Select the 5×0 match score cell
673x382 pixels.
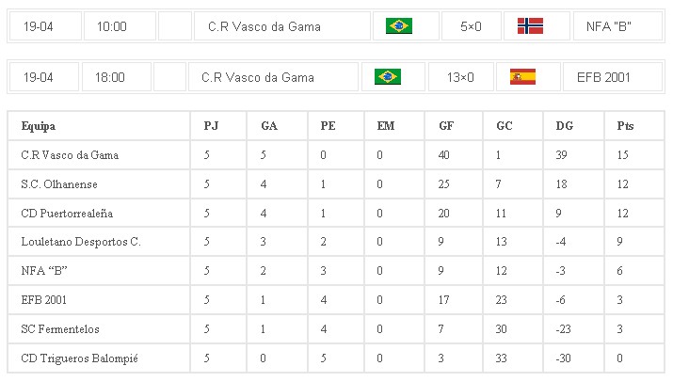[x=471, y=26]
